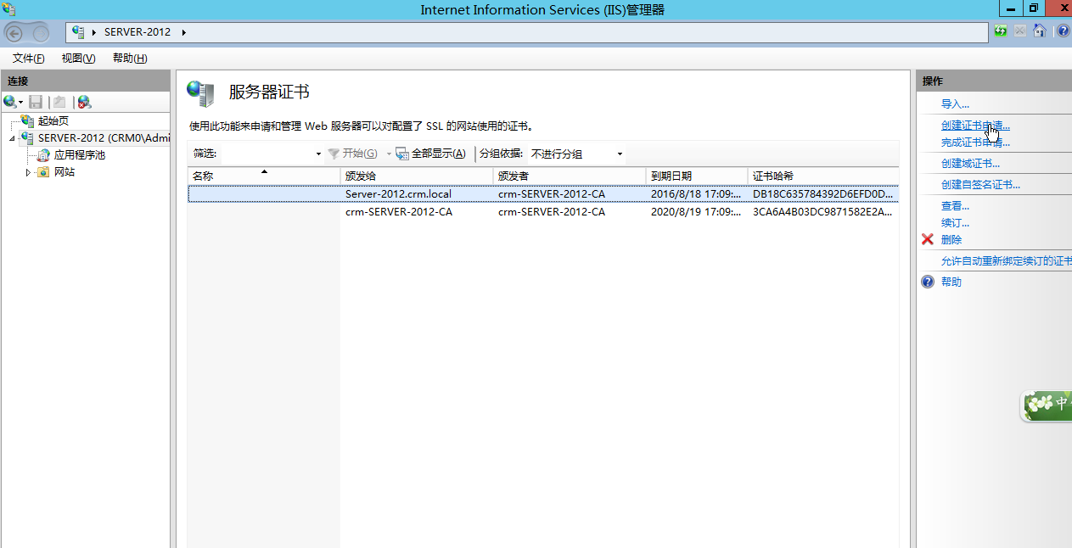Screen dimensions: 1072x548
Task: Click the expiry date 2020/8/19 17:09 cell
Action: tap(696, 212)
